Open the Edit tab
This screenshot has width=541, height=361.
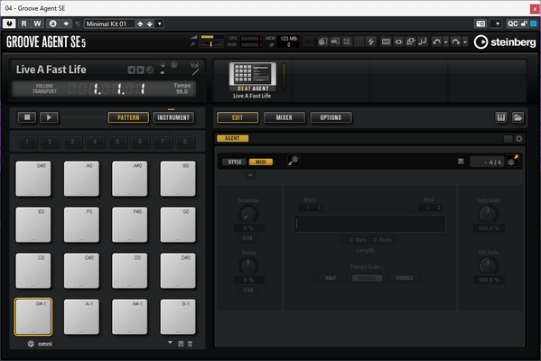pos(238,117)
